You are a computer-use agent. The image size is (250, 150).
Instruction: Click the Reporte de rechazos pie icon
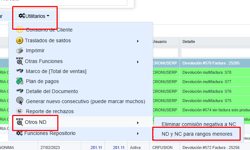20,111
